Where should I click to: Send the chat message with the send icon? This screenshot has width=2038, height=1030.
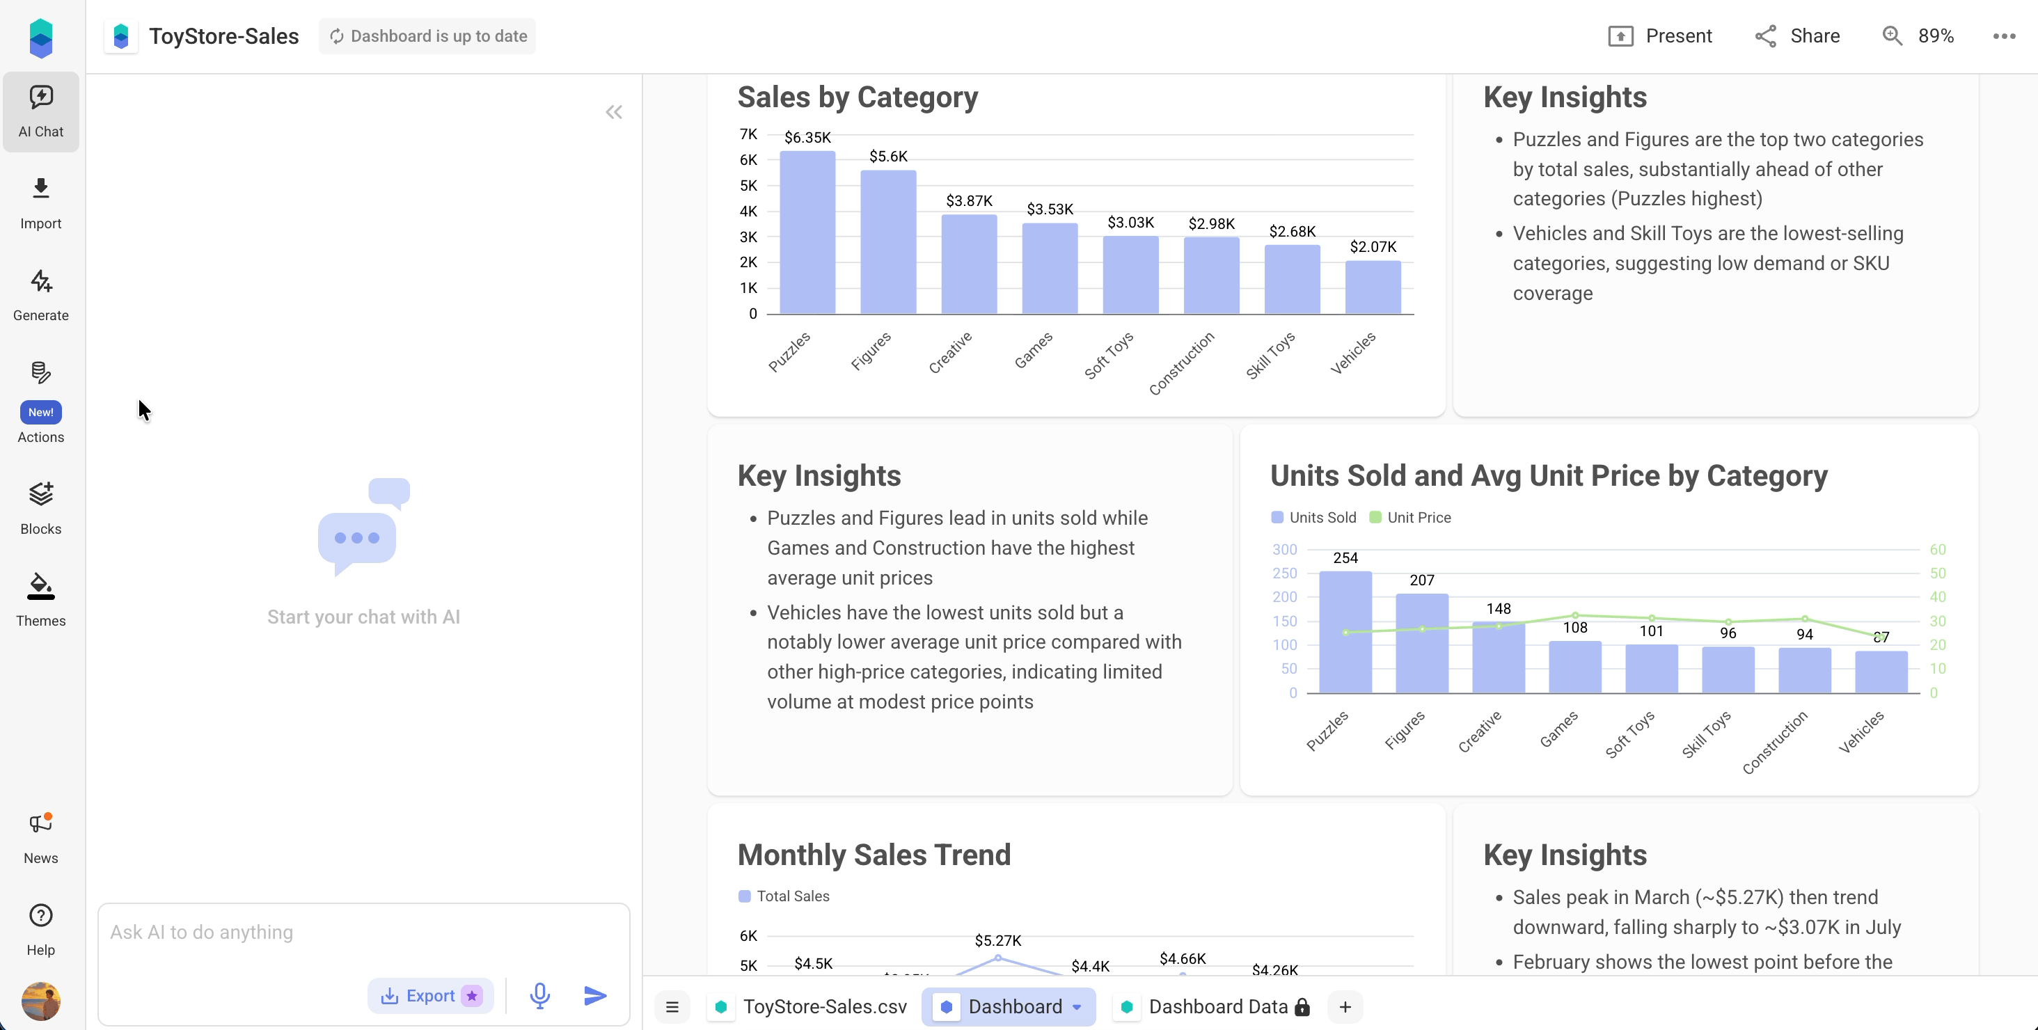pos(594,995)
